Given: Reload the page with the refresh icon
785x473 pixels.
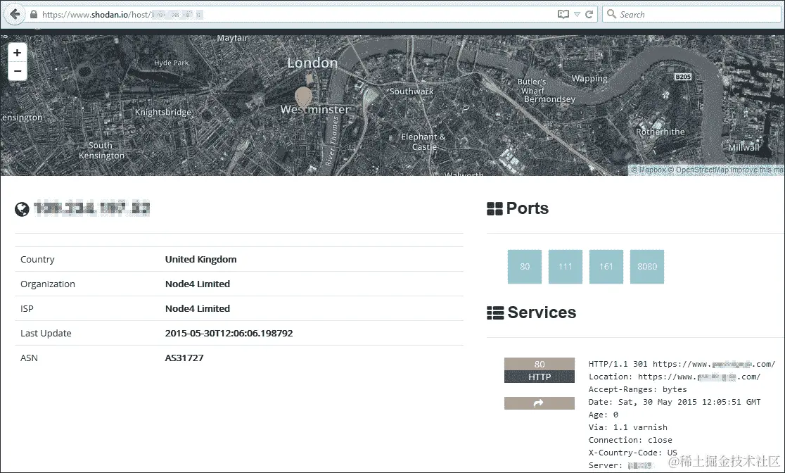Looking at the screenshot, I should pos(589,15).
